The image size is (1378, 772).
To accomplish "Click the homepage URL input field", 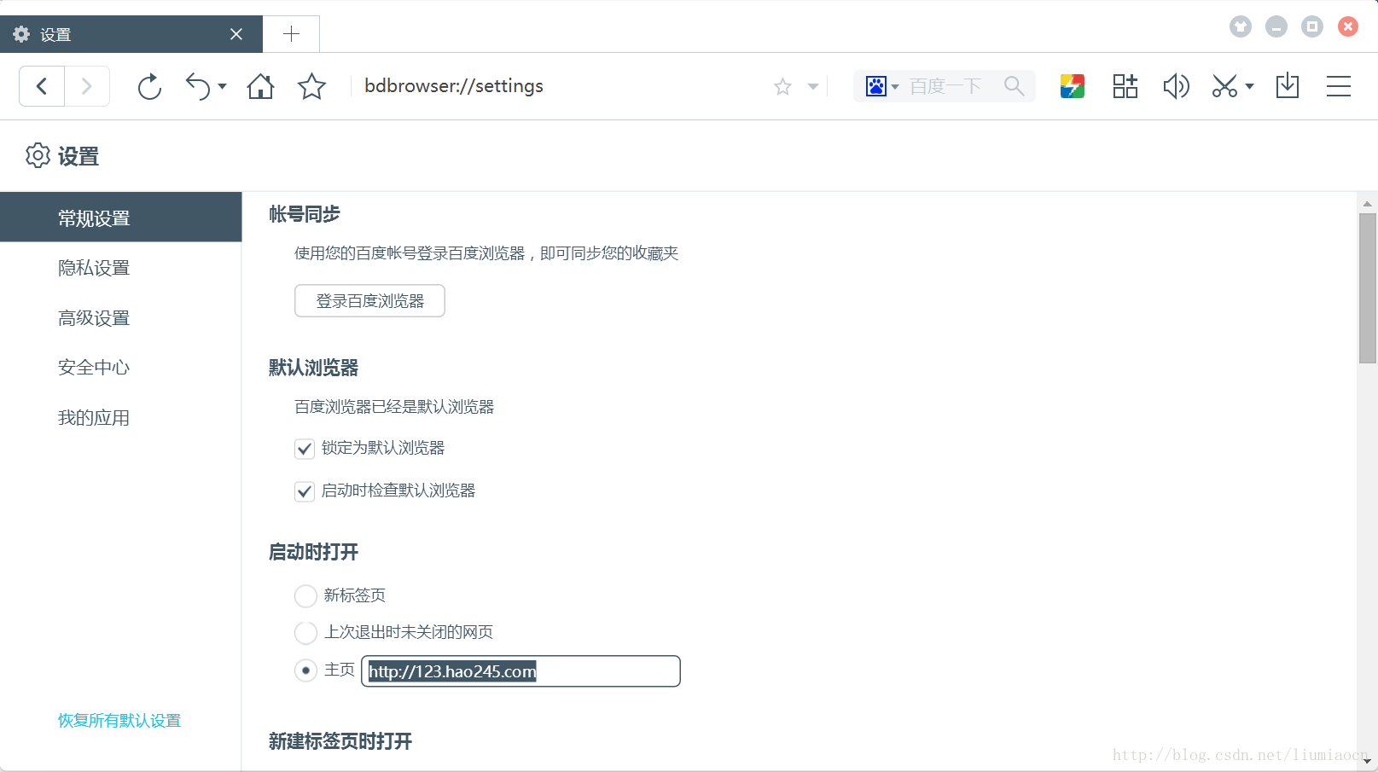I will pyautogui.click(x=520, y=671).
